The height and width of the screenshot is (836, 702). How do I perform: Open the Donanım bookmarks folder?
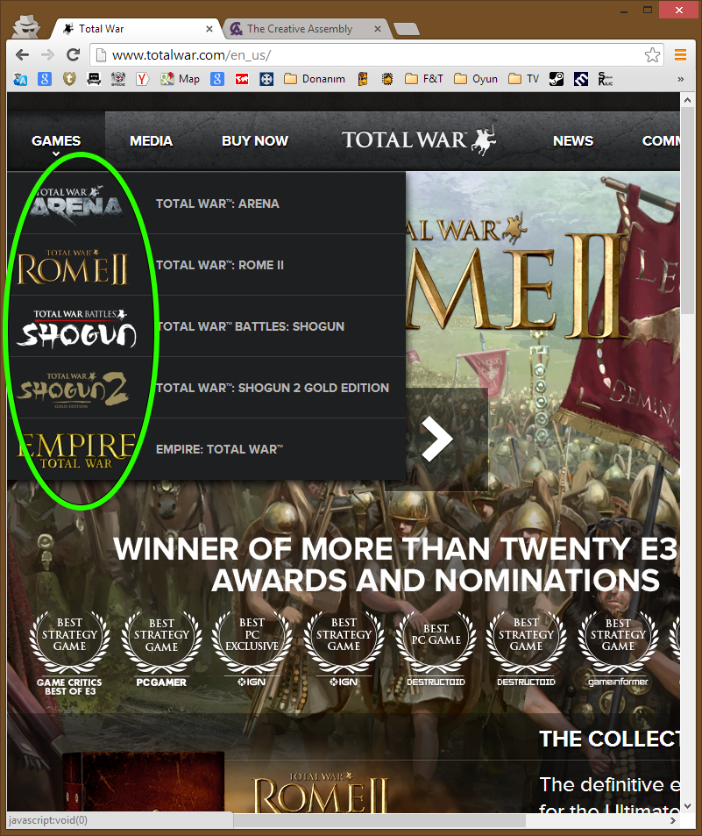[x=315, y=80]
